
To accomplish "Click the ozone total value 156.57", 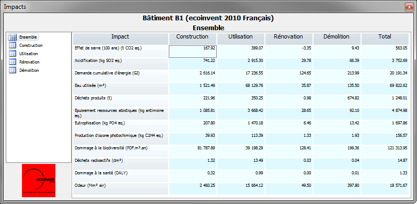I will click(x=401, y=136).
